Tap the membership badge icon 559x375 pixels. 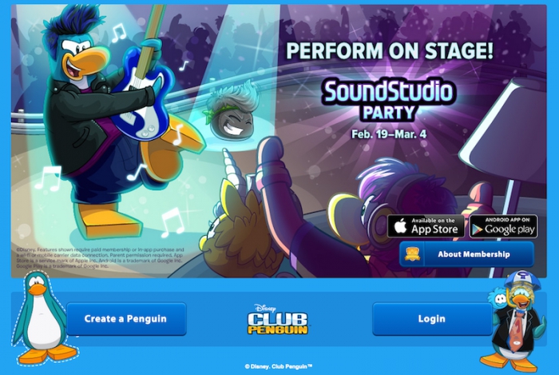412,254
